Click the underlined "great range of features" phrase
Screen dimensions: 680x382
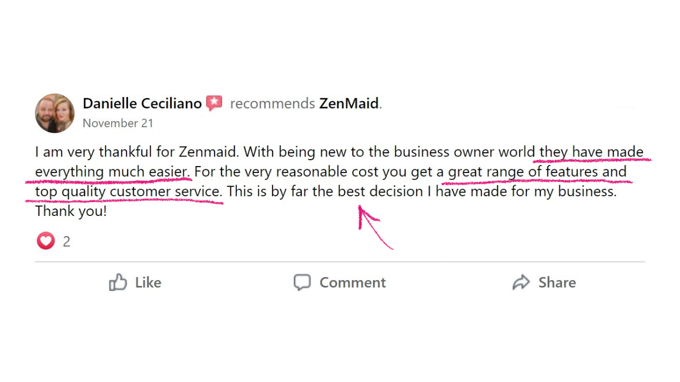coord(523,171)
